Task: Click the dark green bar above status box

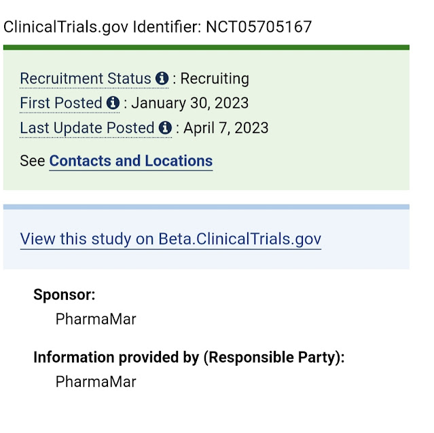Action: pyautogui.click(x=206, y=48)
